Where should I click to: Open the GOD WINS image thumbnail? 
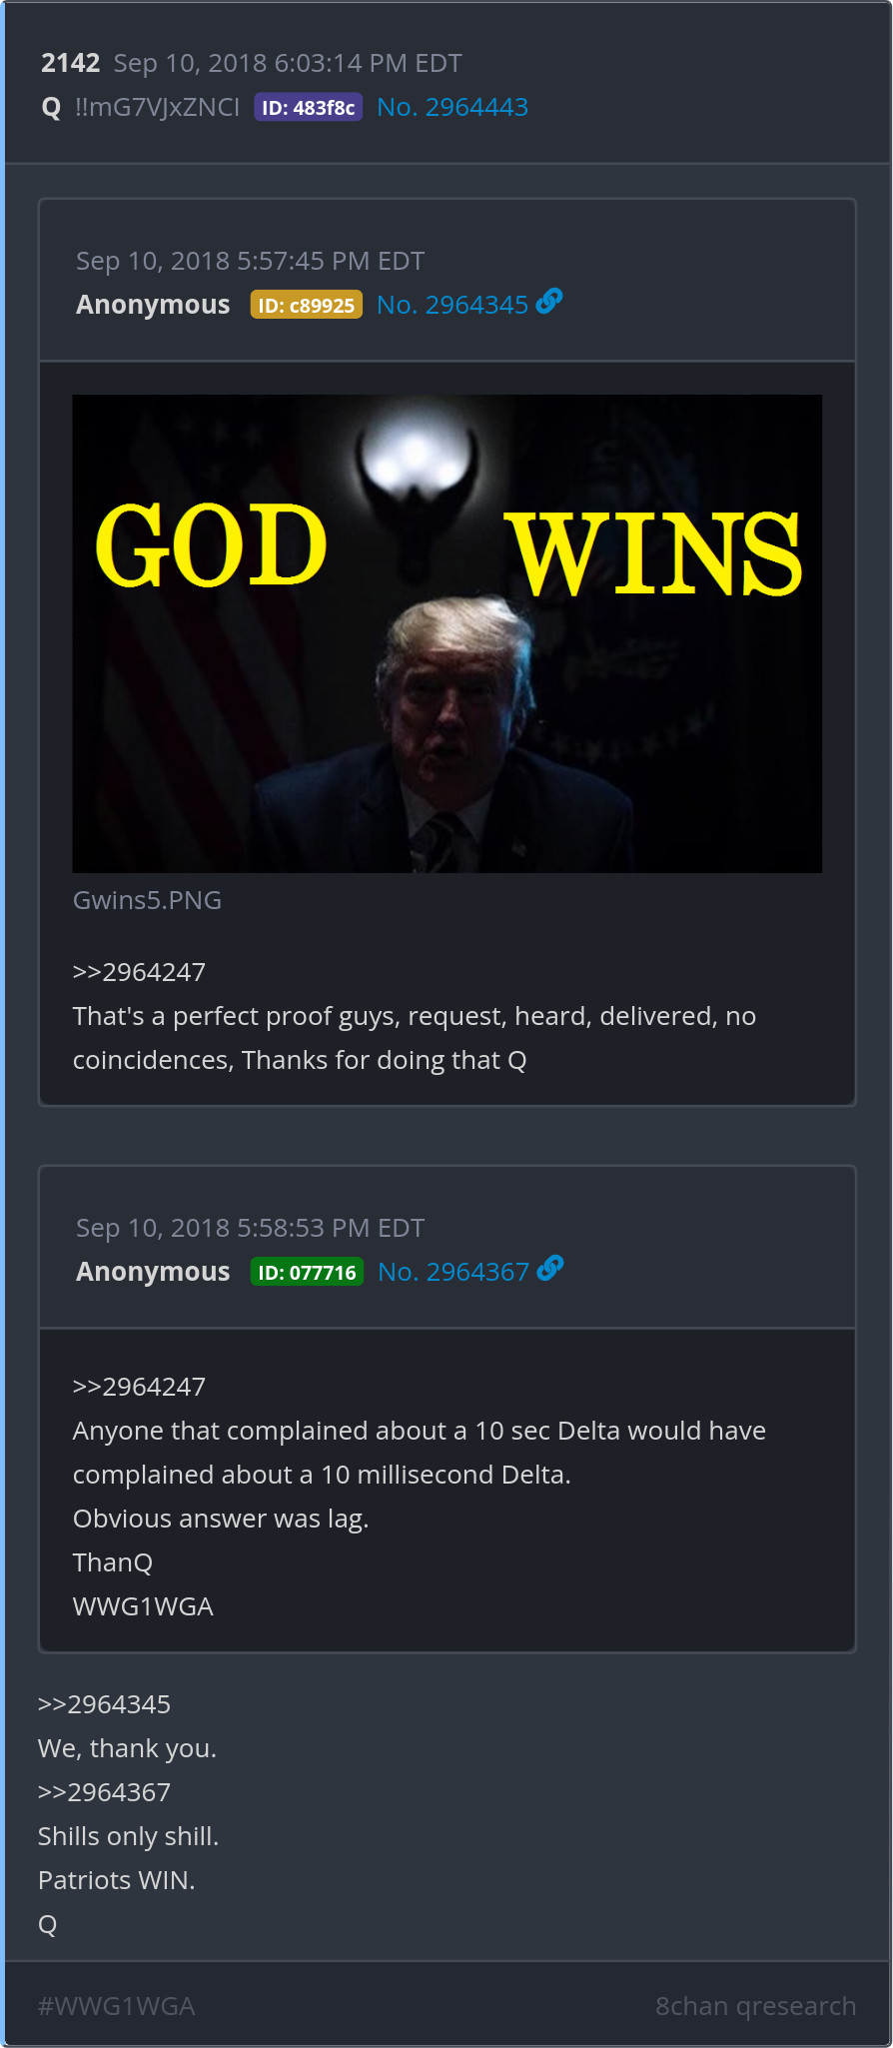[447, 633]
